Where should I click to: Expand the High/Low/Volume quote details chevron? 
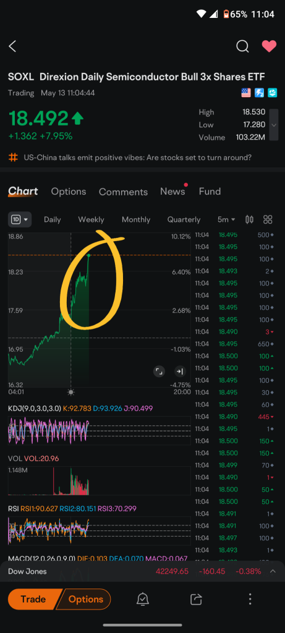274,125
